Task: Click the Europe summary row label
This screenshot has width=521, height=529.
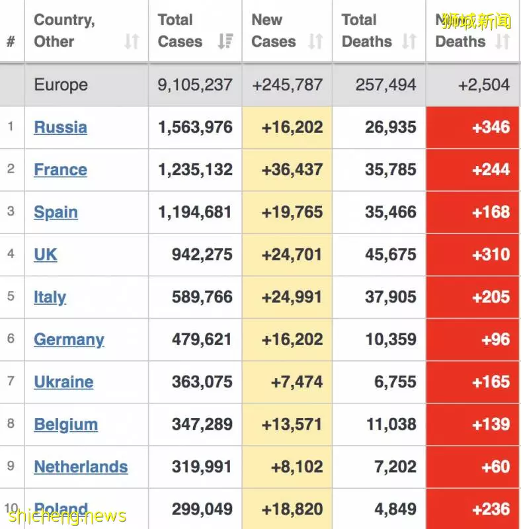Action: click(x=61, y=85)
